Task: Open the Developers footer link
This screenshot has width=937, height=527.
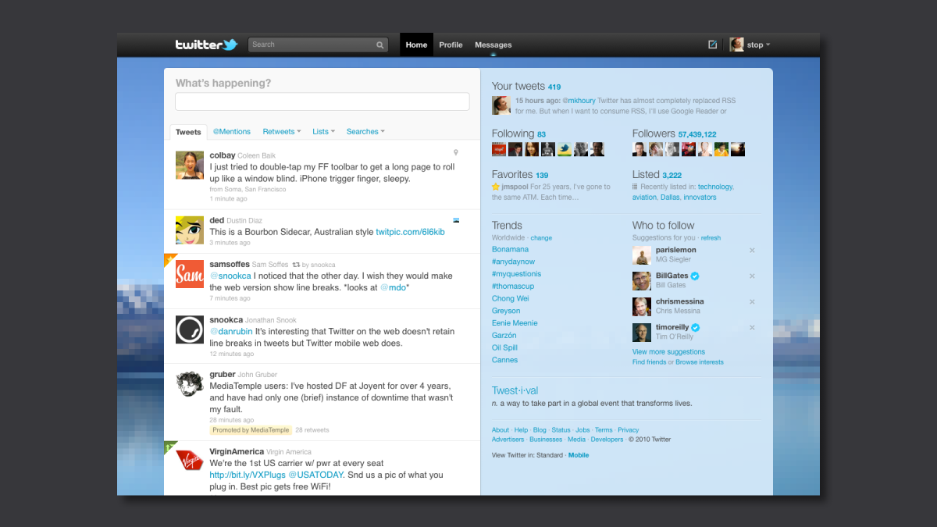Action: 607,440
